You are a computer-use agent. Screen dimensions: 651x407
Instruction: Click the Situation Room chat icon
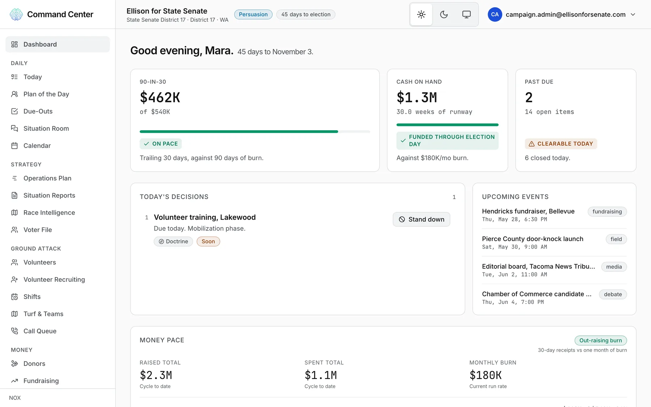coord(14,128)
